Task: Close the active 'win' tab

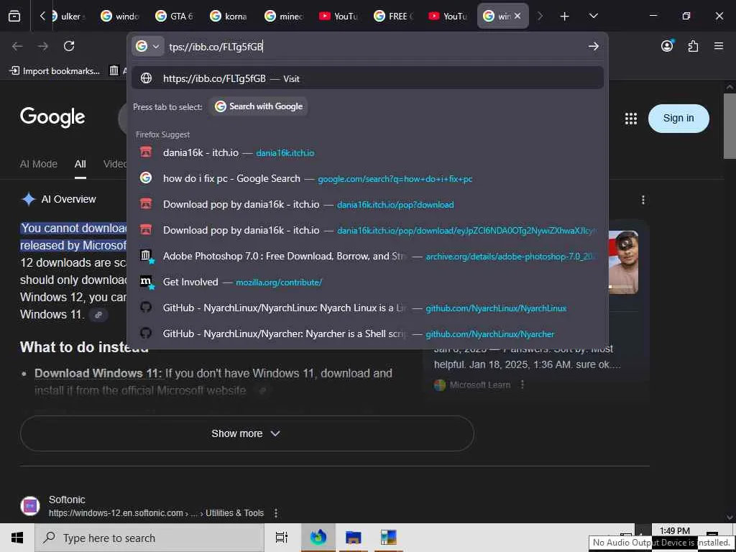Action: pos(517,16)
